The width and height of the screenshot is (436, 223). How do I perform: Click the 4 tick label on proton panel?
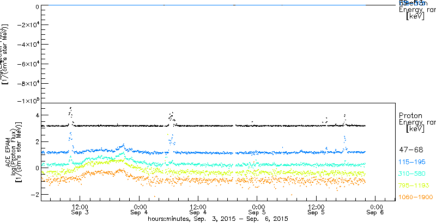point(37,115)
